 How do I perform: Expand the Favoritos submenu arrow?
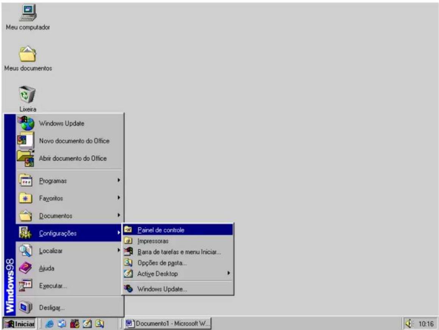click(x=119, y=198)
